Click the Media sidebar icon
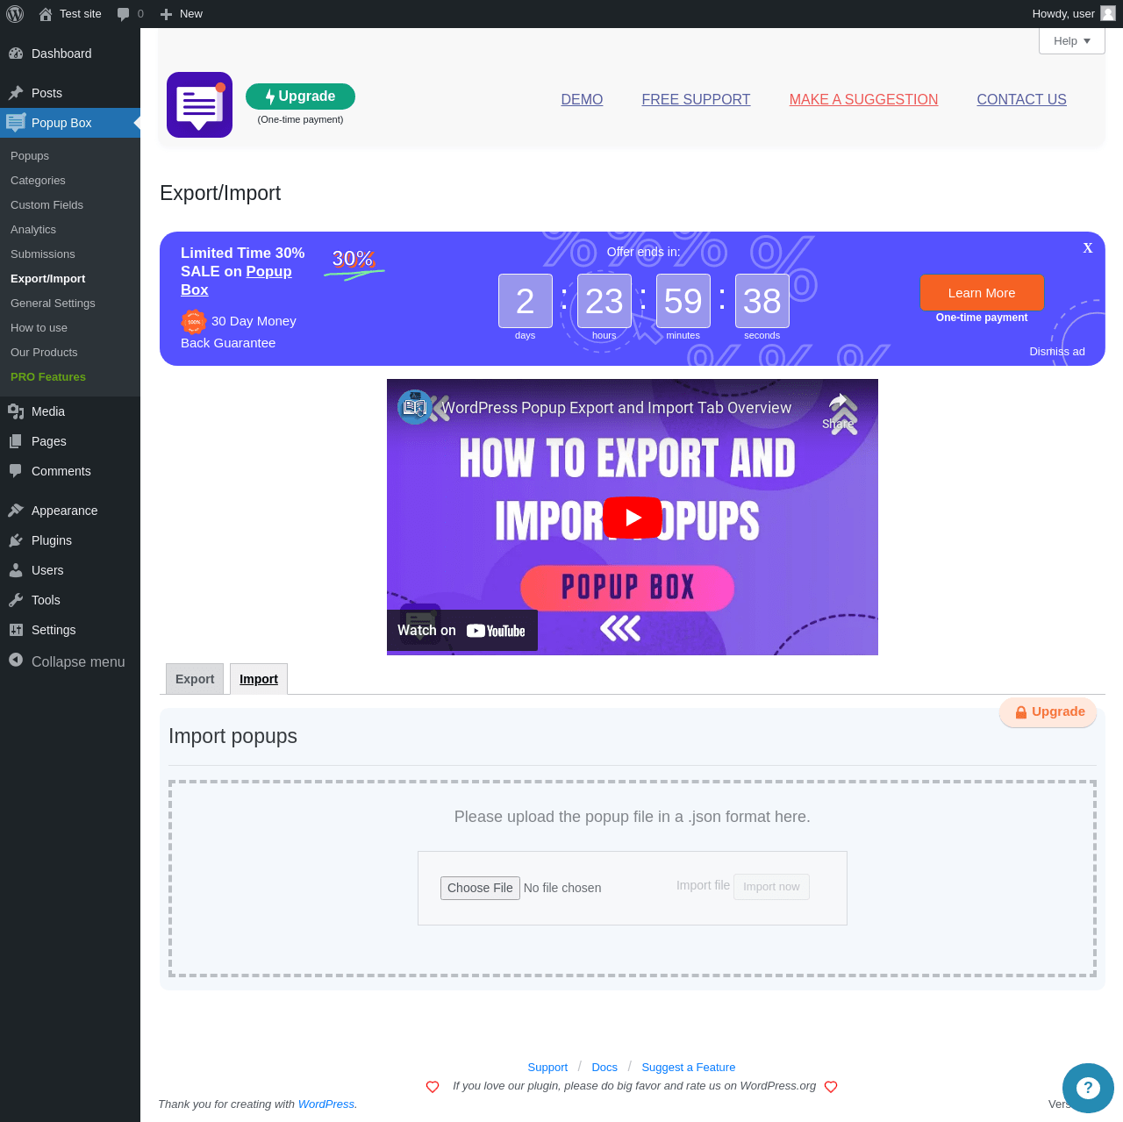 tap(16, 411)
